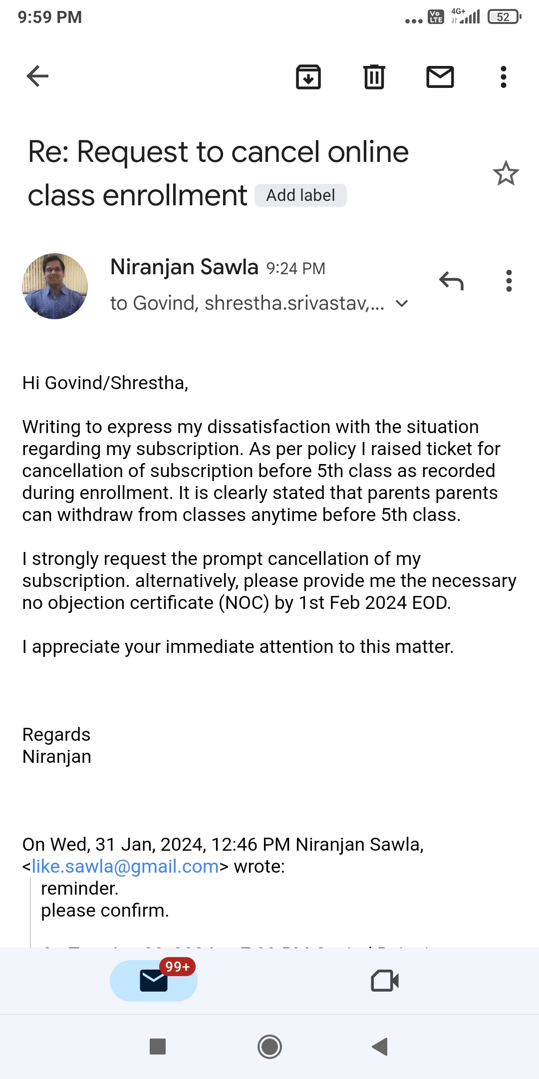Screen dimensions: 539x1079
Task: Open the like.sawla@gmail.com email link
Action: pyautogui.click(x=125, y=866)
